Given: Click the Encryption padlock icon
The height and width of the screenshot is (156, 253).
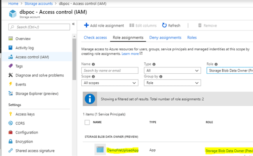Looking at the screenshot, I should 11,141.
